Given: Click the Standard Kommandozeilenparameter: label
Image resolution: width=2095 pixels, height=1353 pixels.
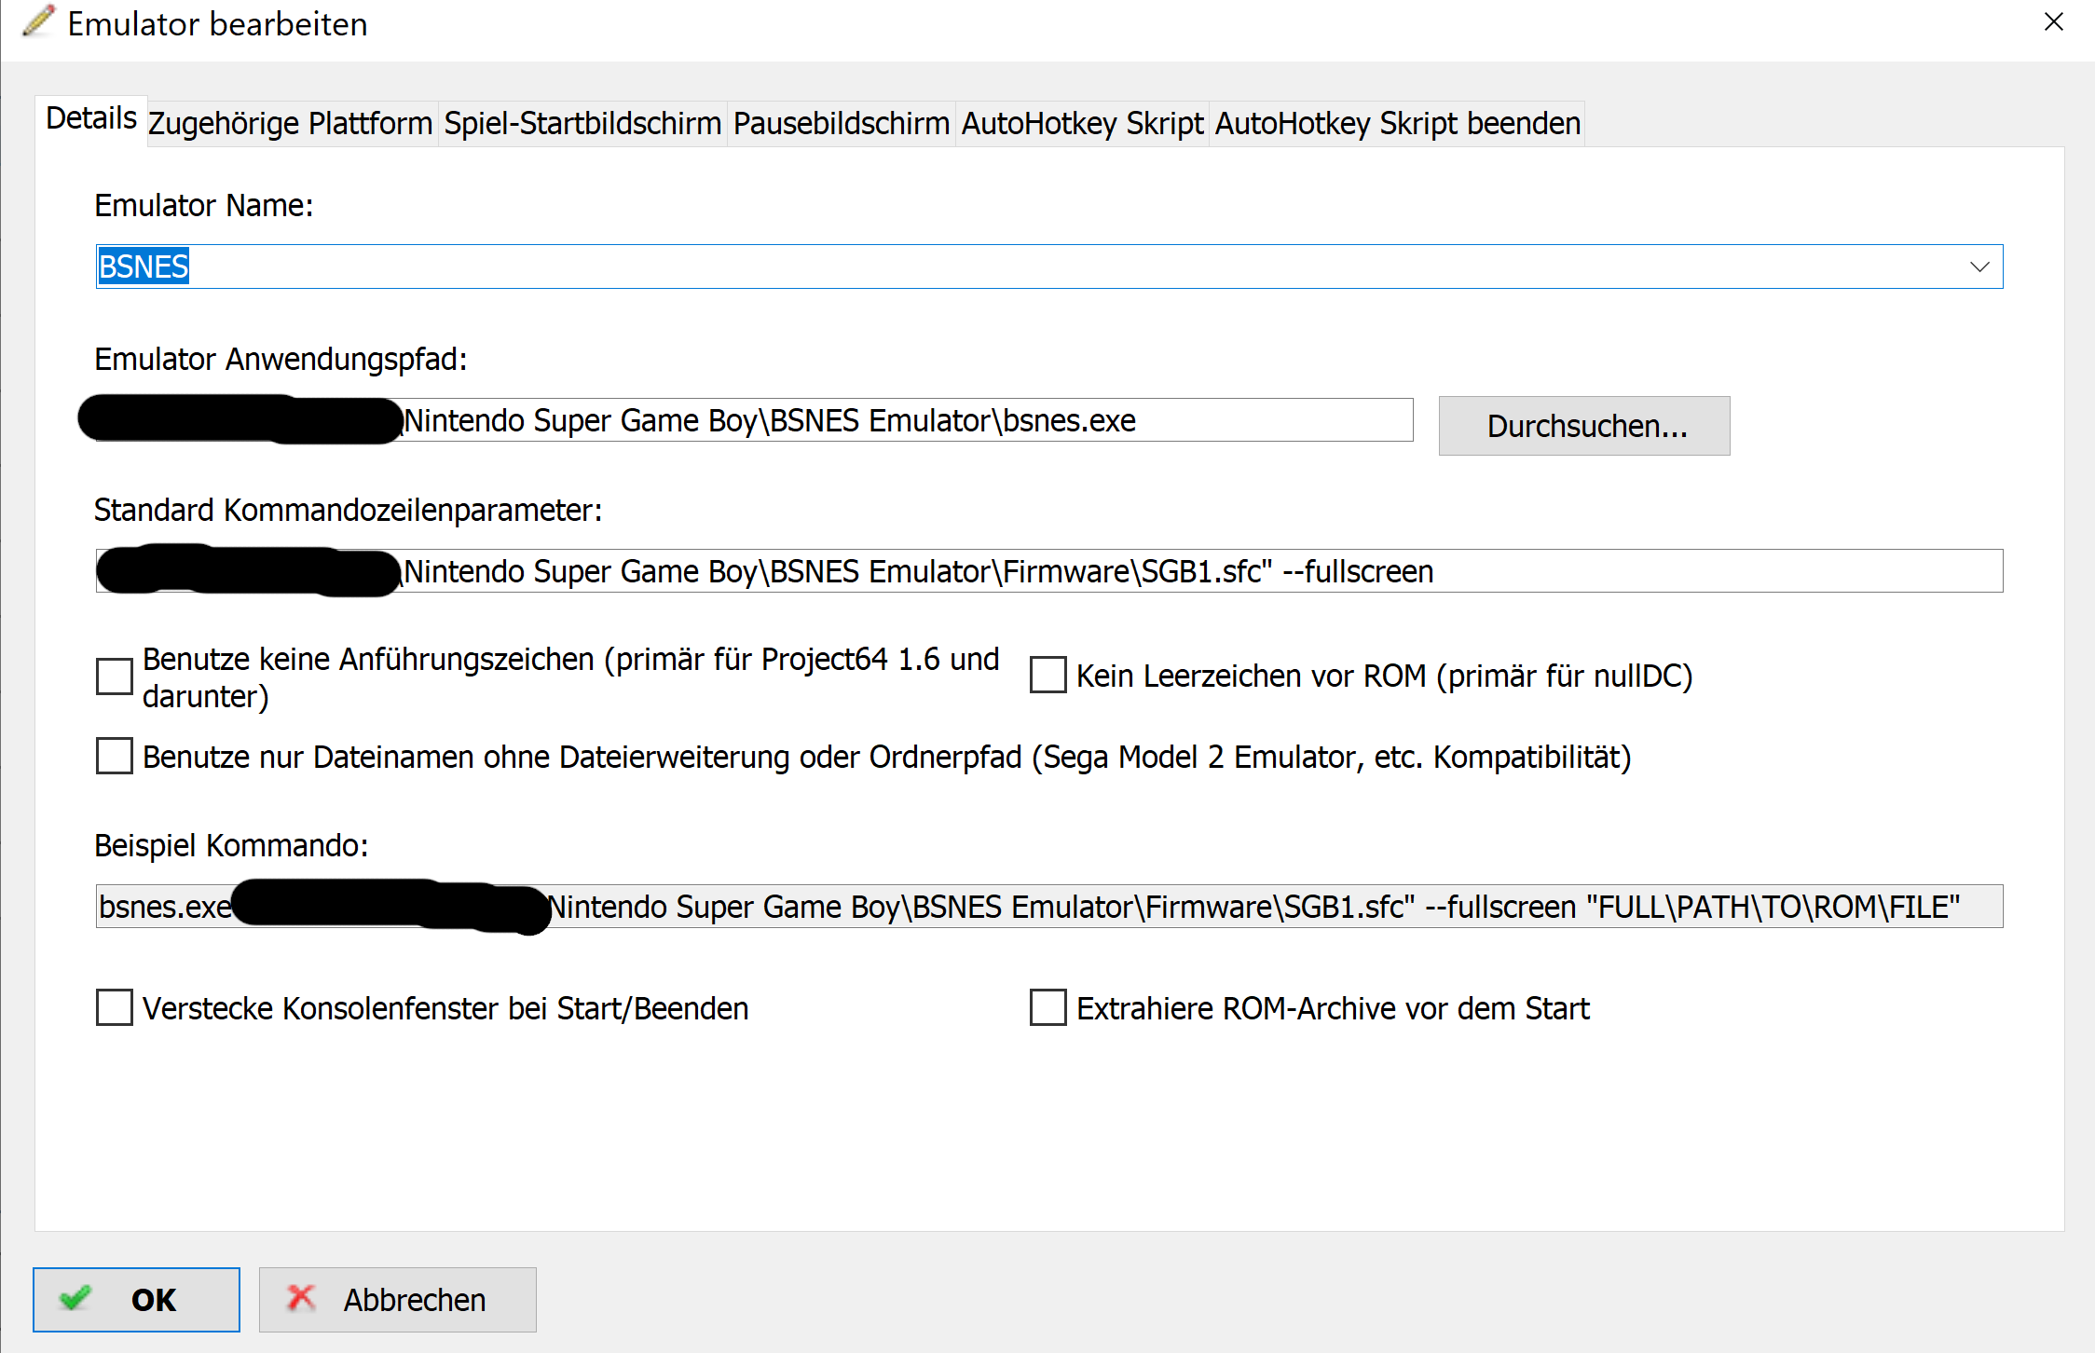Looking at the screenshot, I should point(348,511).
